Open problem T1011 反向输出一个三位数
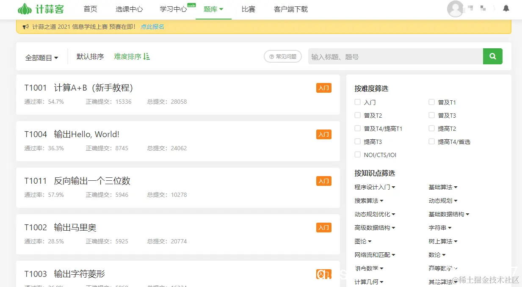The height and width of the screenshot is (287, 522). pyautogui.click(x=78, y=181)
